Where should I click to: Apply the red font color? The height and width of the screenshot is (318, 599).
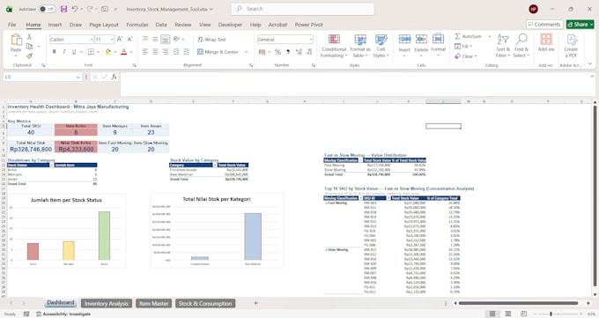point(124,52)
